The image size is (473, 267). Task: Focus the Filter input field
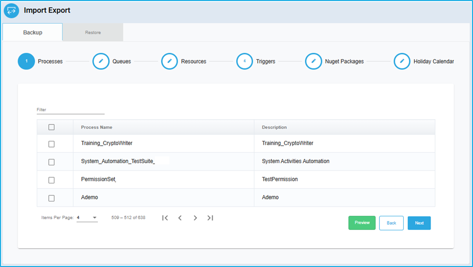[70, 110]
